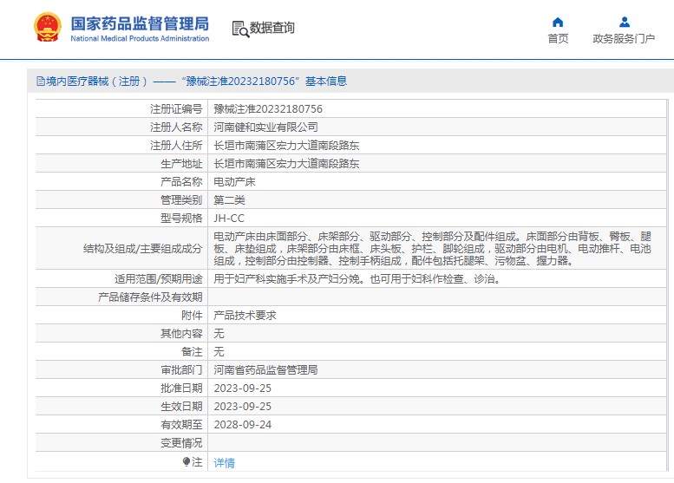Select model value JH-CC
The height and width of the screenshot is (483, 674).
(229, 219)
